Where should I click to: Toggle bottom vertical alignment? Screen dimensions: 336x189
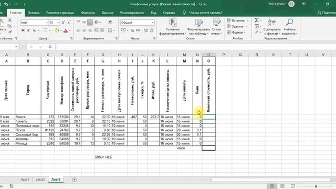click(x=90, y=22)
